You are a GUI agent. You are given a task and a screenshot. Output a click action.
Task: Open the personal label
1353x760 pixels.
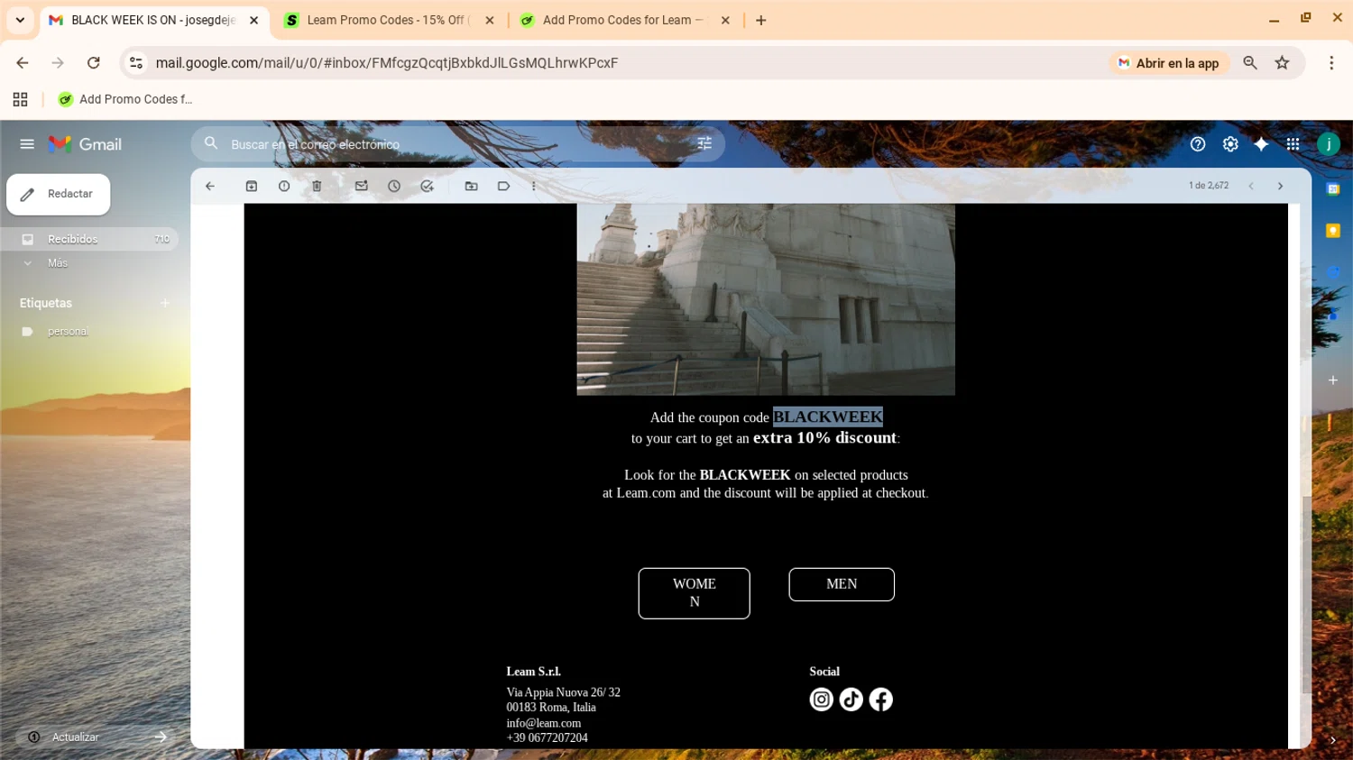pyautogui.click(x=68, y=332)
